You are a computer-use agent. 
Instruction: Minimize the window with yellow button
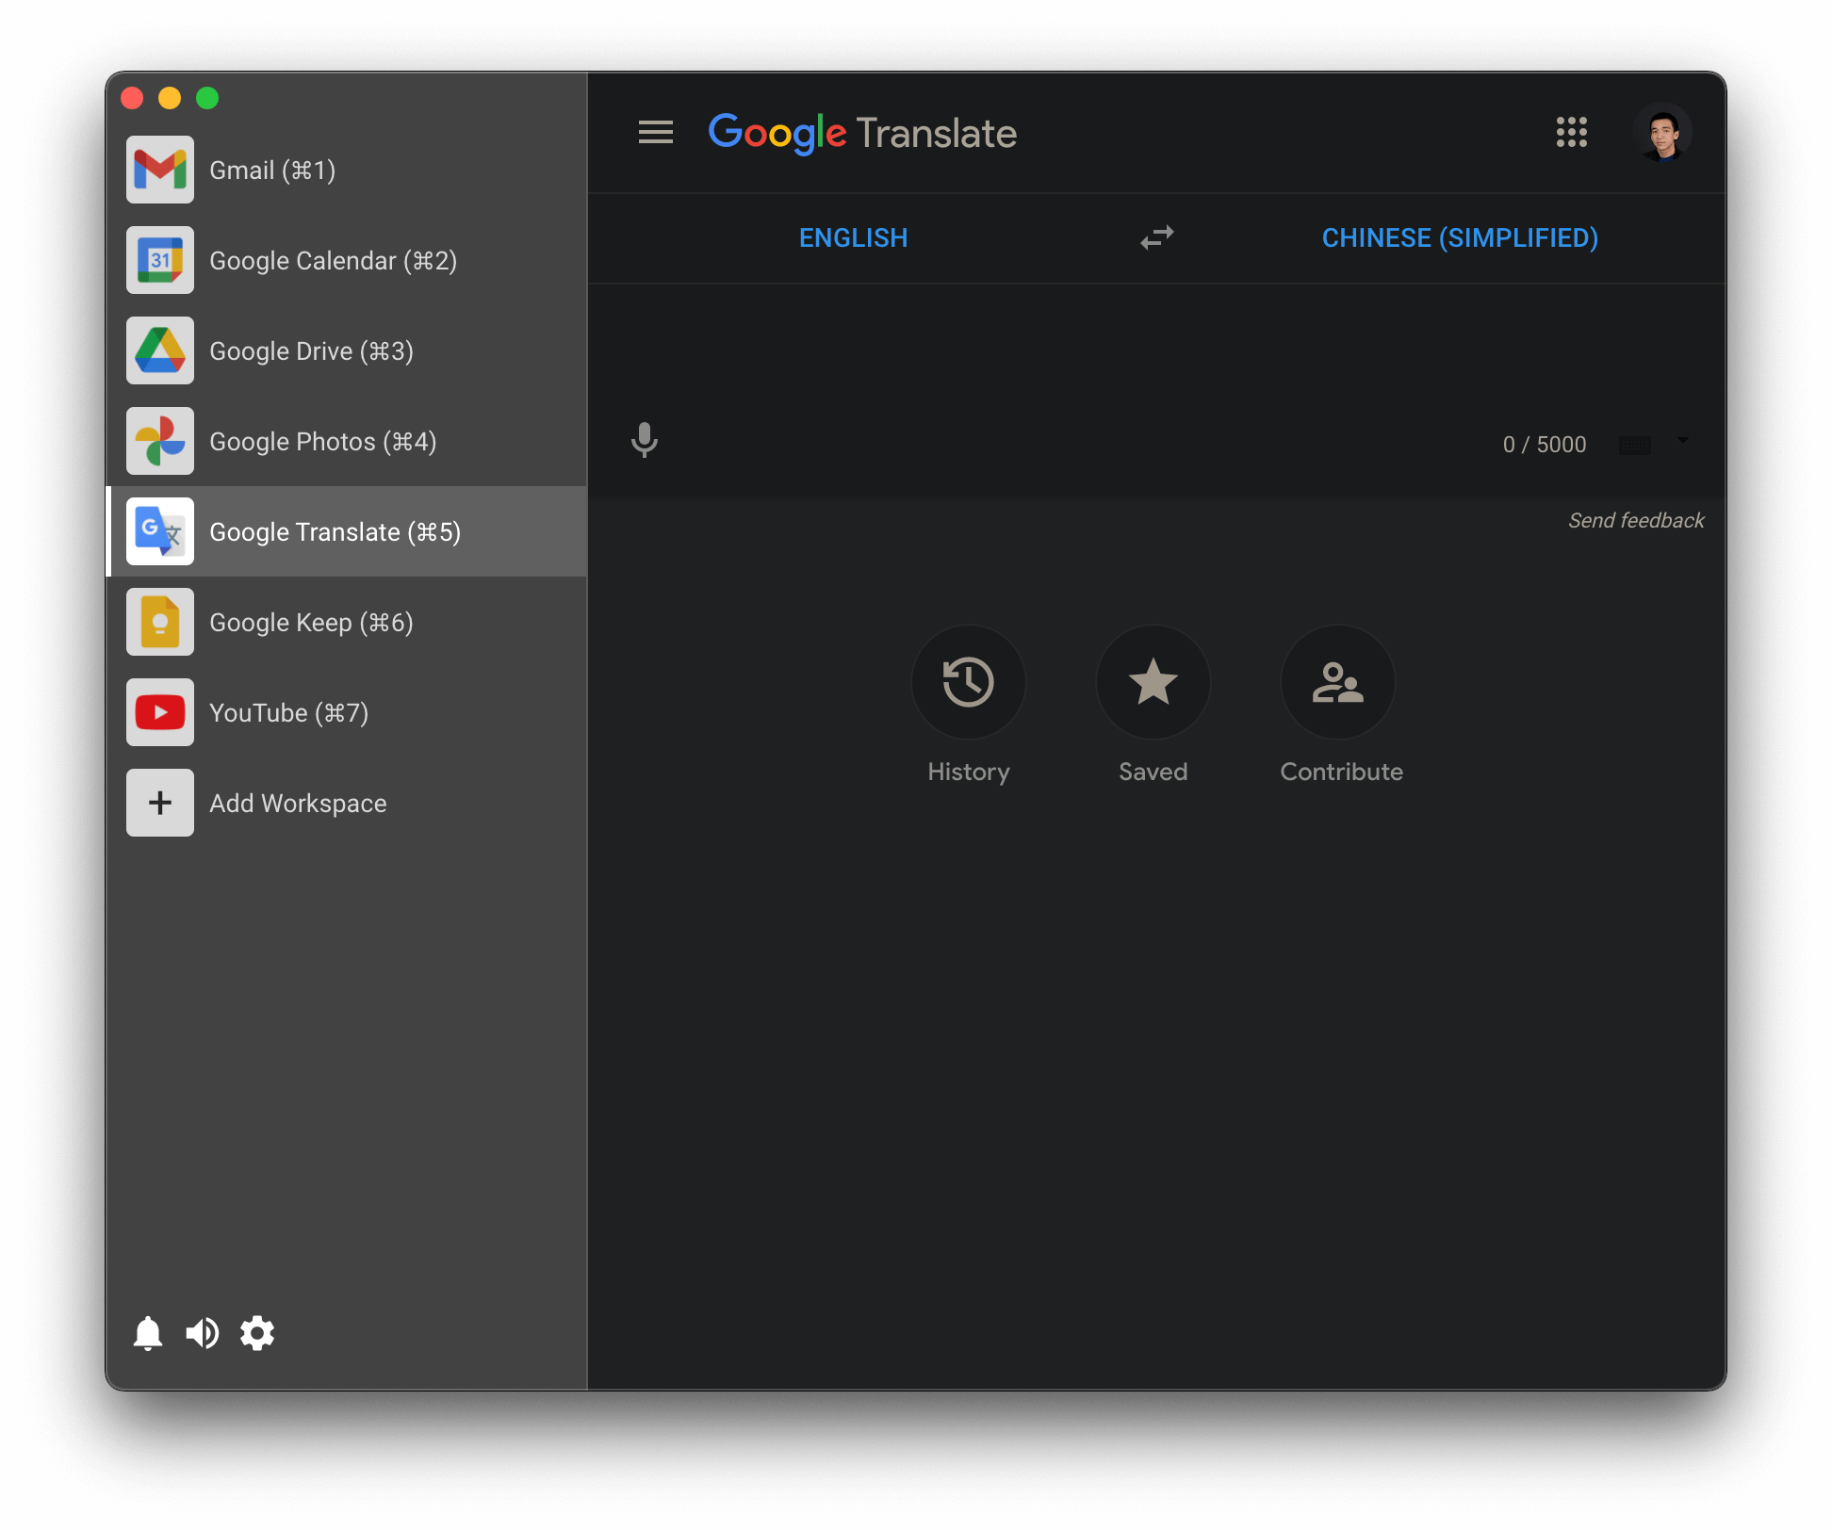[170, 98]
